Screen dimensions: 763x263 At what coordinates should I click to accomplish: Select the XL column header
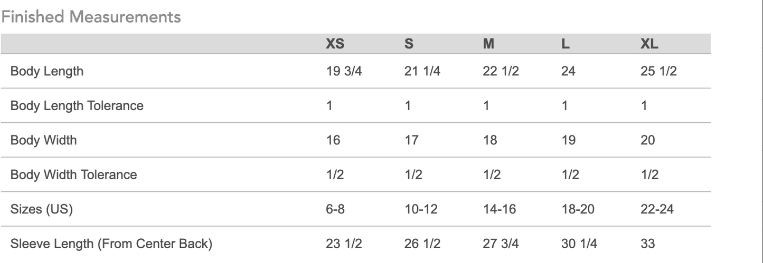click(x=649, y=44)
